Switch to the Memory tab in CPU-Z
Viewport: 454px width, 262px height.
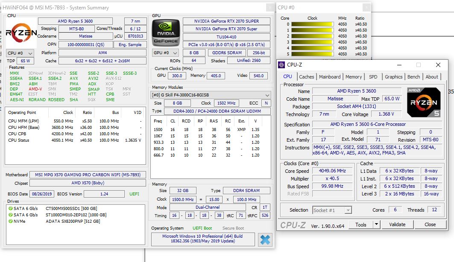coord(354,77)
